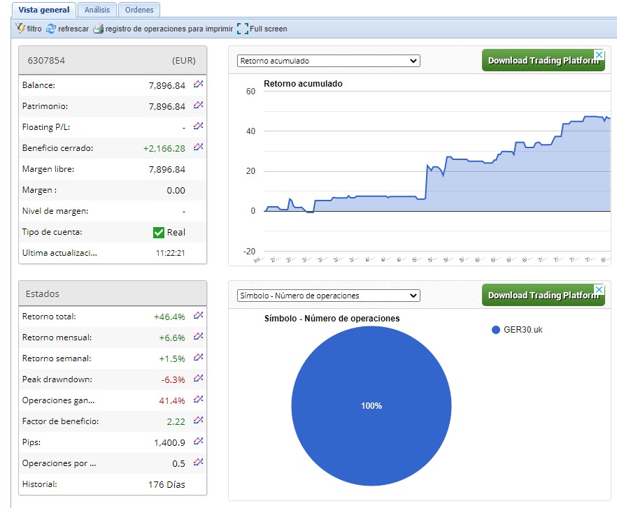Click the Full screen bracket icon
This screenshot has width=617, height=508.
(243, 29)
